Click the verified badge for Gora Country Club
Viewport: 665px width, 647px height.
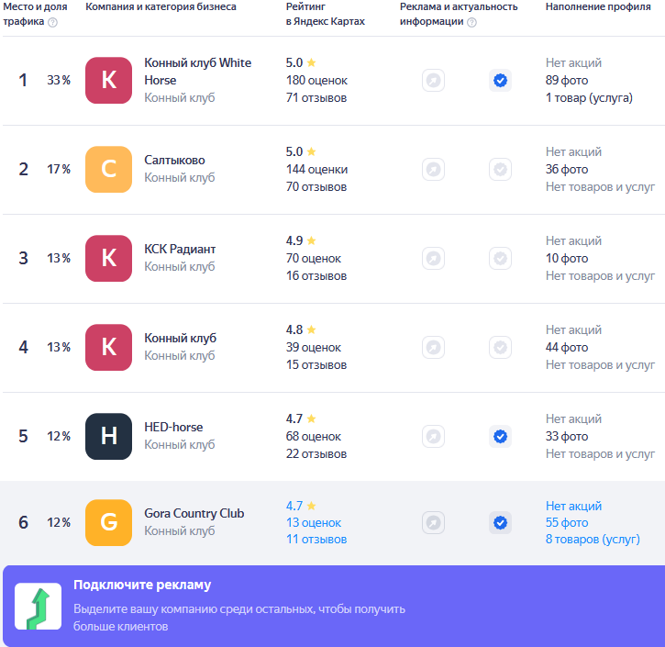click(x=501, y=522)
